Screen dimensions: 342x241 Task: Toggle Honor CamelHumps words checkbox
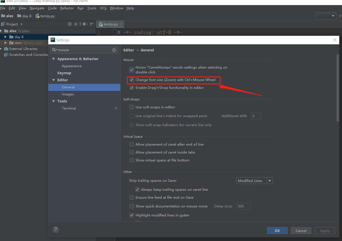point(132,70)
